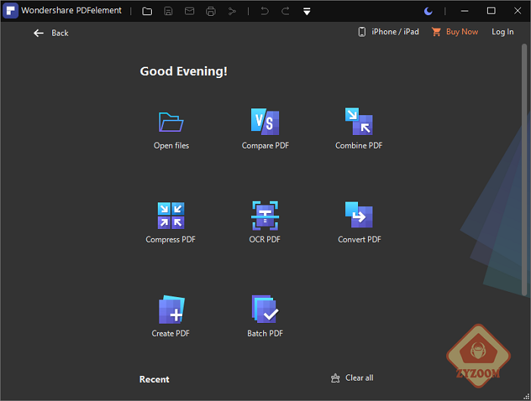This screenshot has height=401, width=531.
Task: Click the Recent section heading
Action: click(155, 379)
